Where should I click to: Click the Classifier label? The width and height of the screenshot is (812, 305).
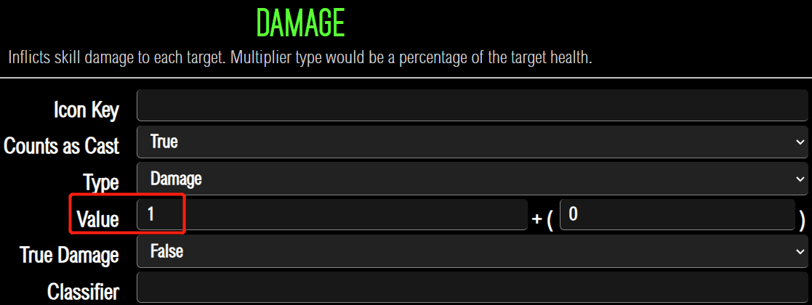pyautogui.click(x=83, y=291)
